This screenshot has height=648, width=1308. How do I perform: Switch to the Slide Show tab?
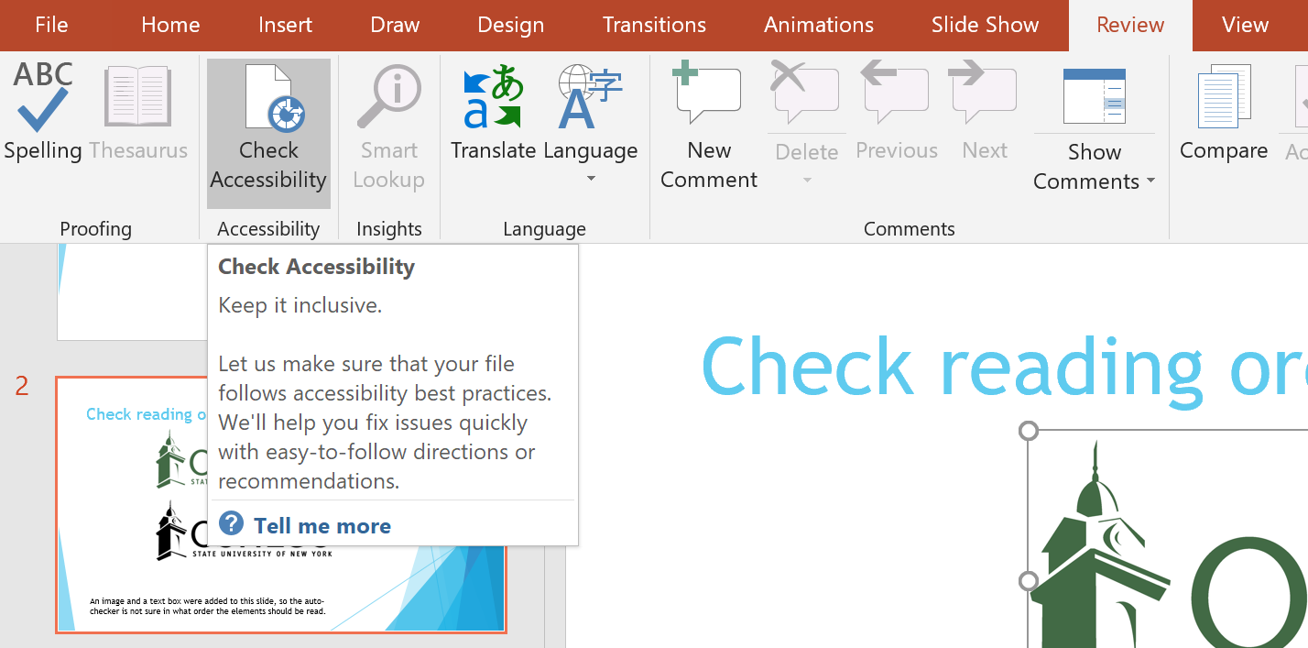pyautogui.click(x=985, y=25)
